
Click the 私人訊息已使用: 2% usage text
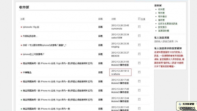coord(166,41)
